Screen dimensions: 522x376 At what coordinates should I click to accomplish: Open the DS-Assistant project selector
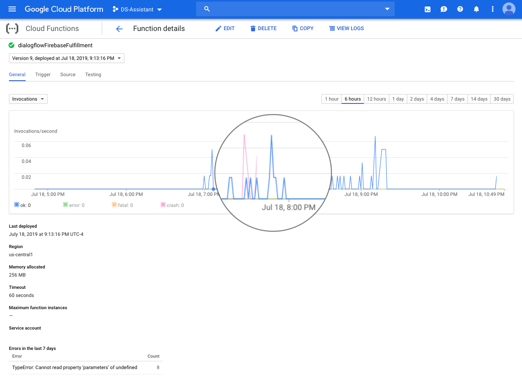point(138,9)
